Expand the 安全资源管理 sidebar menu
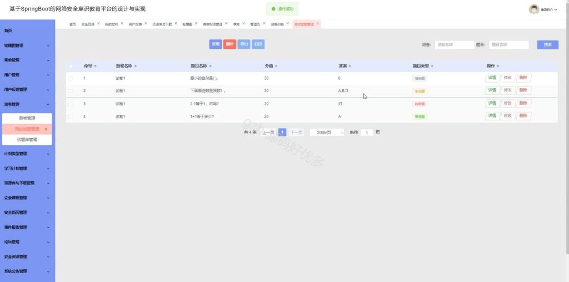This screenshot has width=569, height=282. (x=28, y=257)
